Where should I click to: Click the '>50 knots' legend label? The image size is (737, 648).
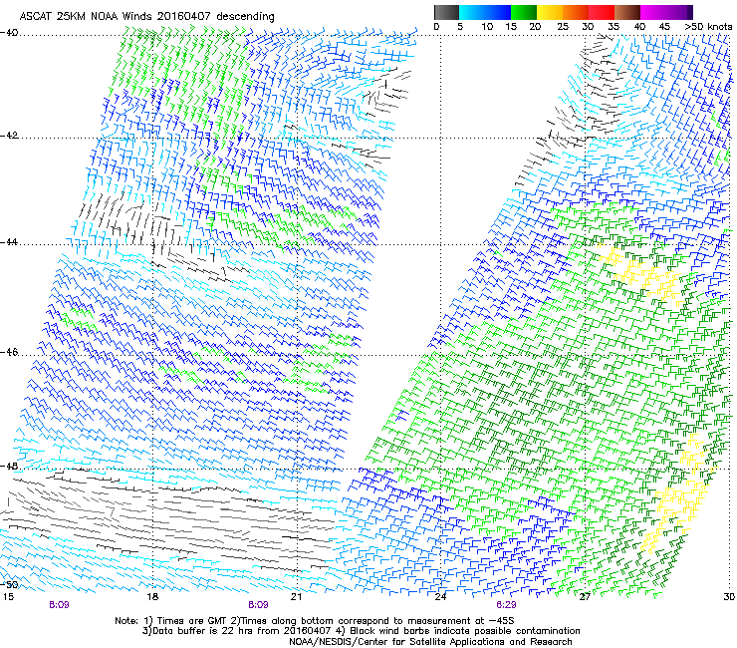[708, 27]
